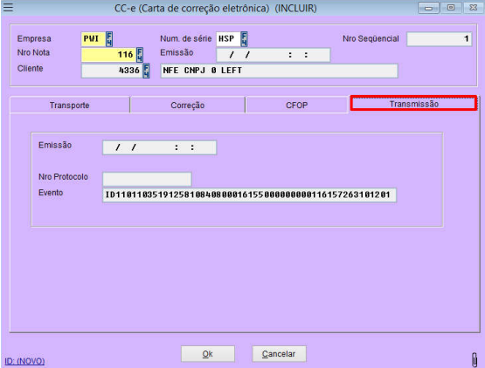
Task: Click the F4 lookup icon beside Num. de série
Action: click(244, 39)
